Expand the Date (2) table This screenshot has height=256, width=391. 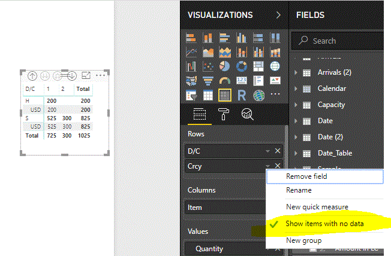pos(296,137)
